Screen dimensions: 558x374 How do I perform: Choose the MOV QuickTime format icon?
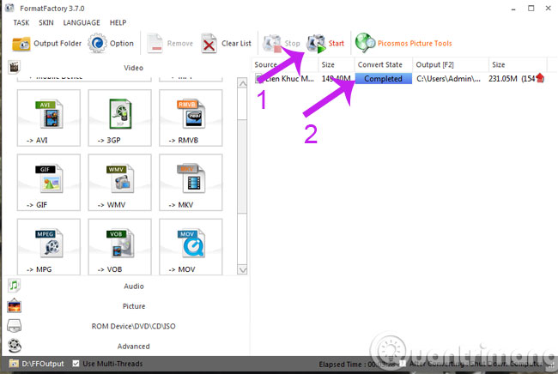point(191,243)
